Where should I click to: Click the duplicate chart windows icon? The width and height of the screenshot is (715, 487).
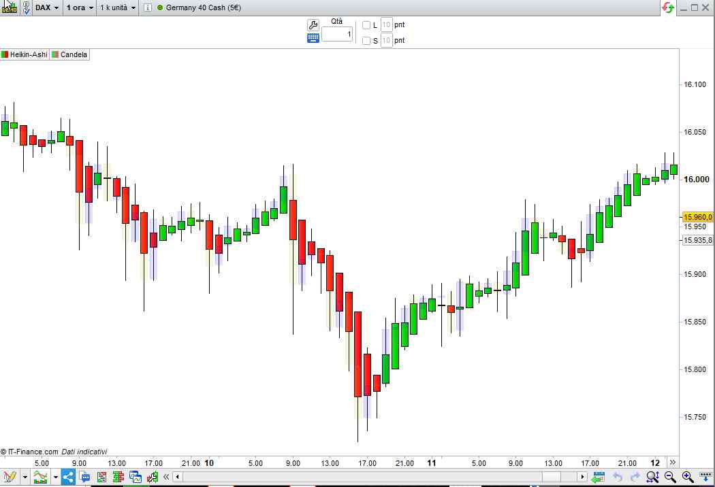click(x=136, y=477)
